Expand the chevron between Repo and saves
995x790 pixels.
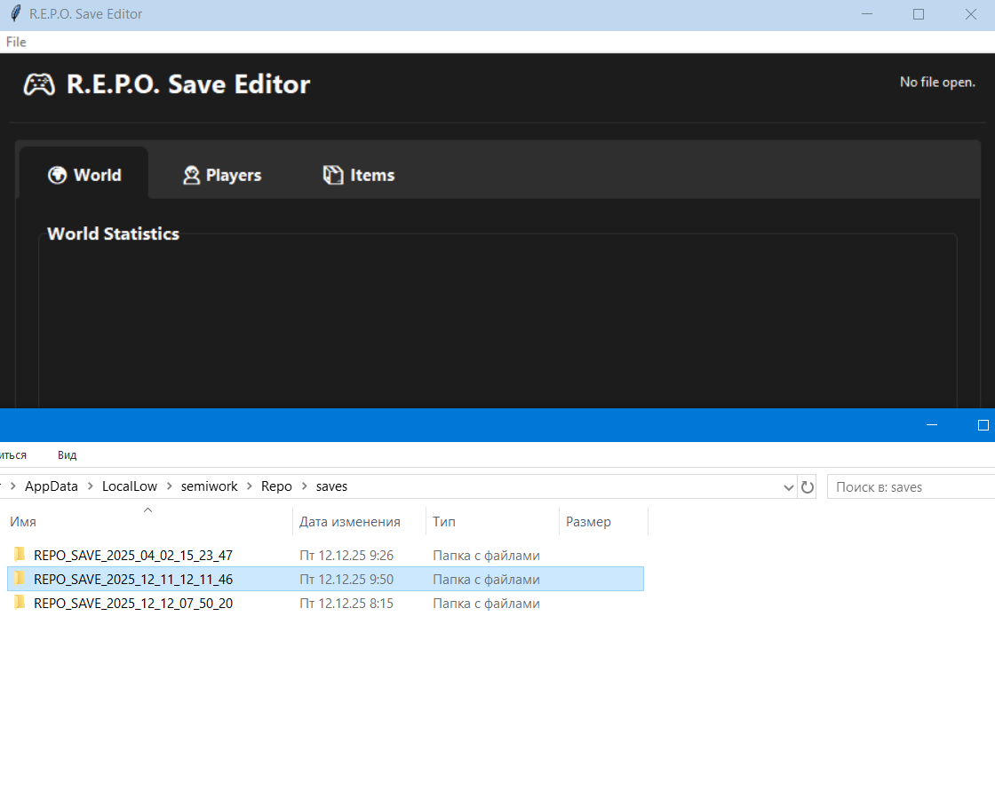(304, 486)
